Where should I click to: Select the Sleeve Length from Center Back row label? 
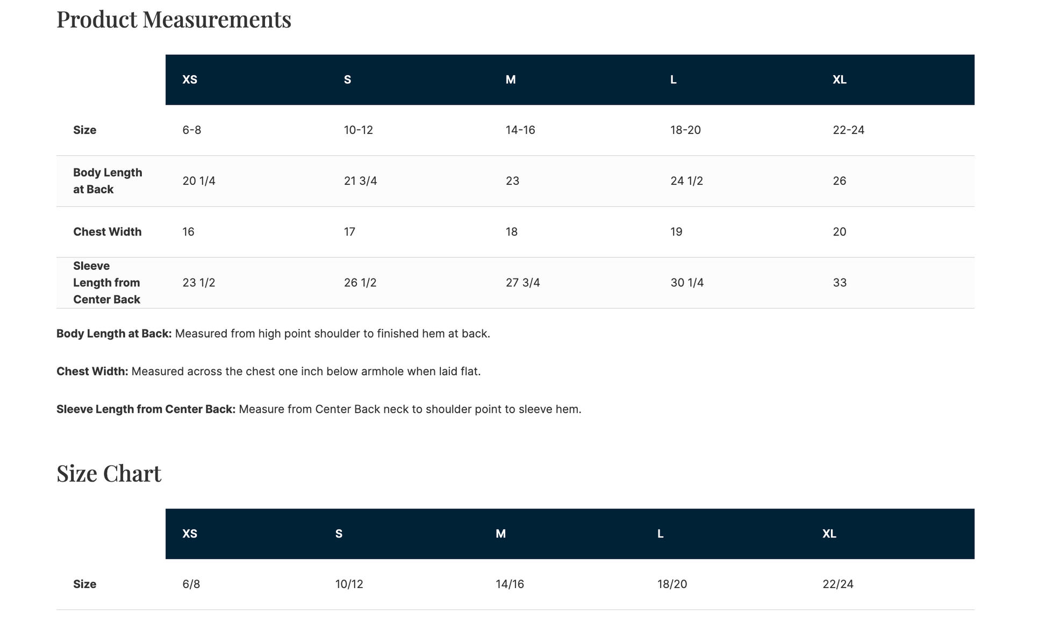coord(107,283)
